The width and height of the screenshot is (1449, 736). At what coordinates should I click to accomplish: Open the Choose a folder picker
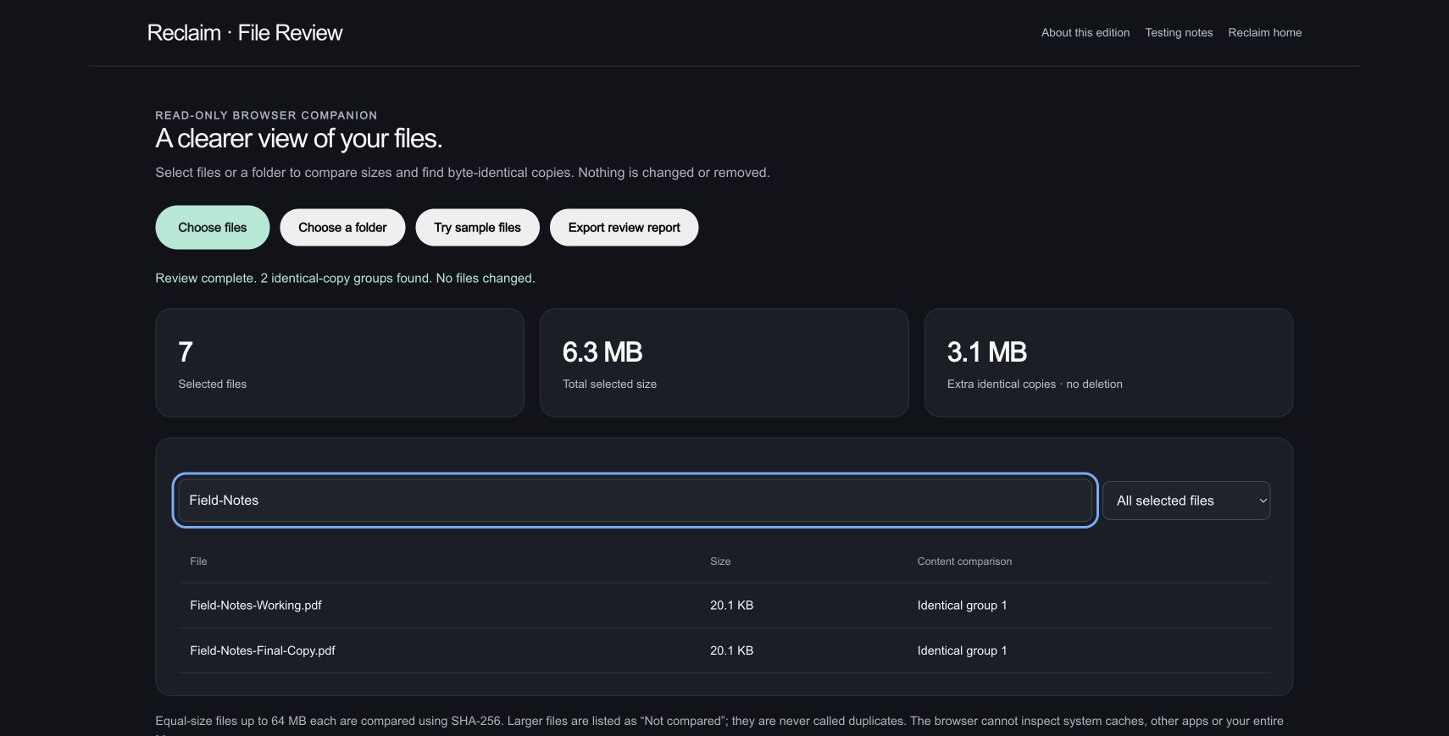[x=342, y=227]
